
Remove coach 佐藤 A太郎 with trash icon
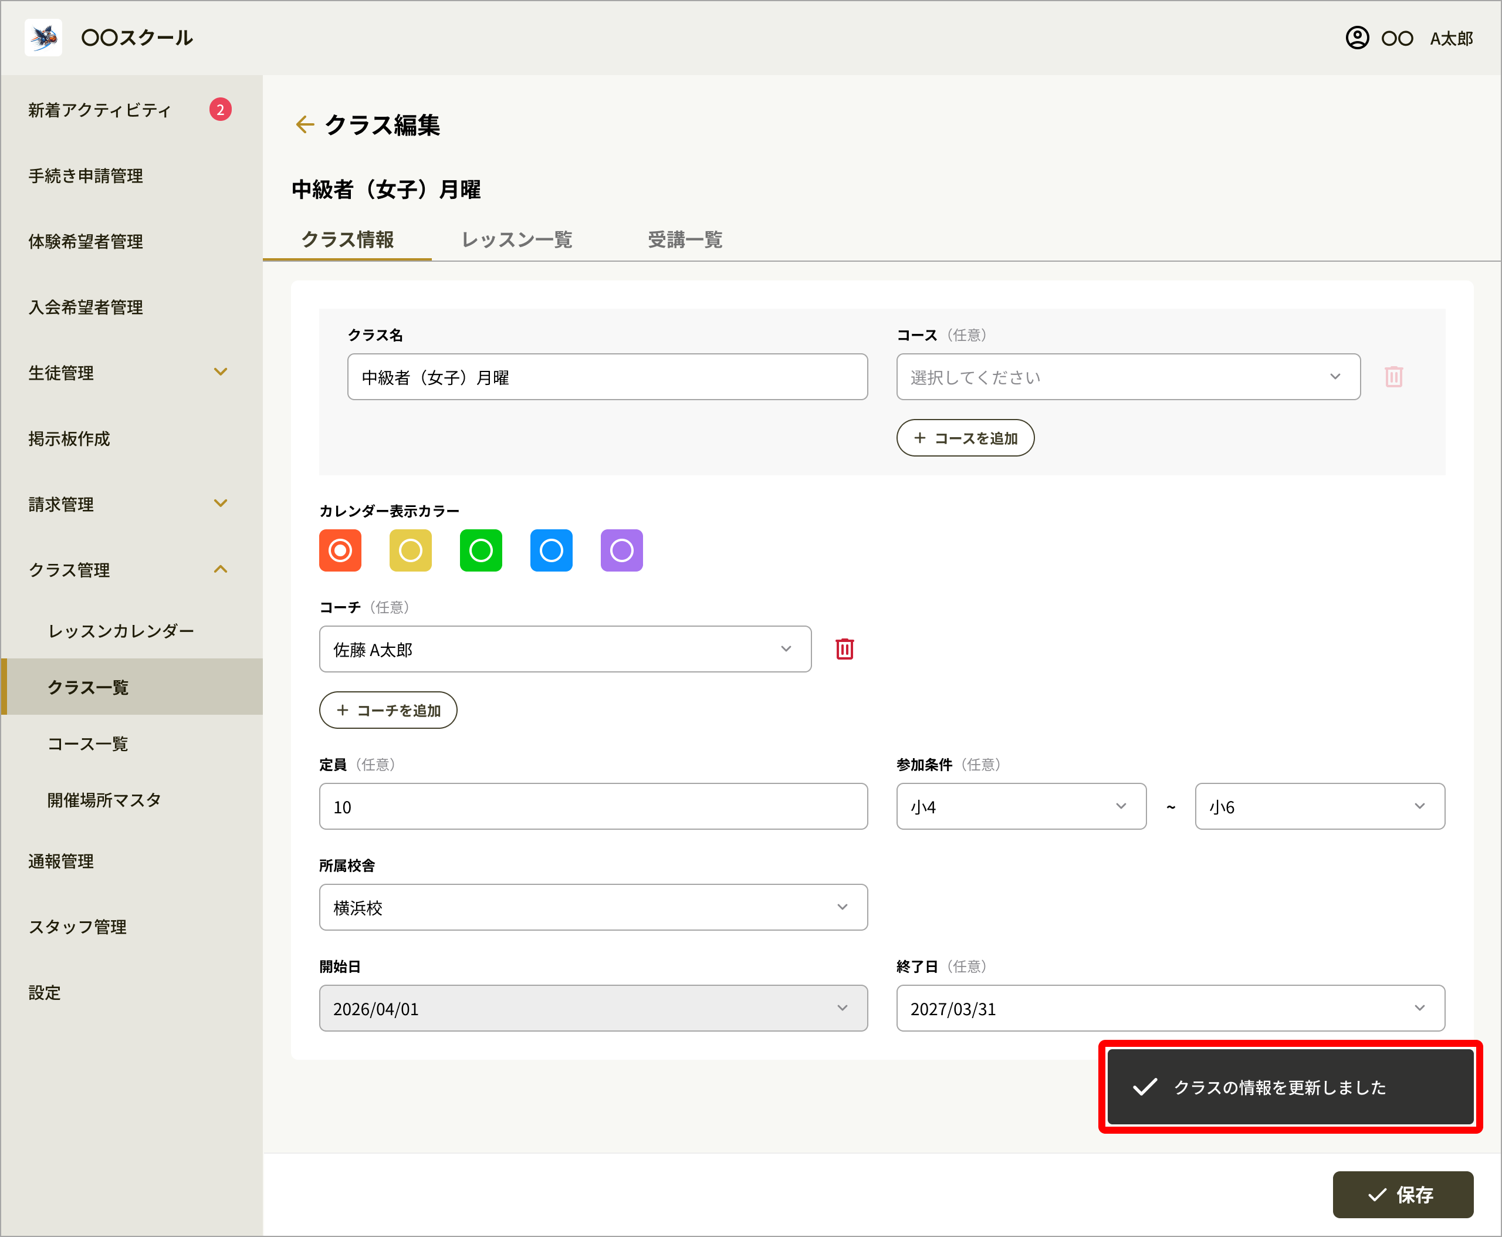[x=844, y=649]
